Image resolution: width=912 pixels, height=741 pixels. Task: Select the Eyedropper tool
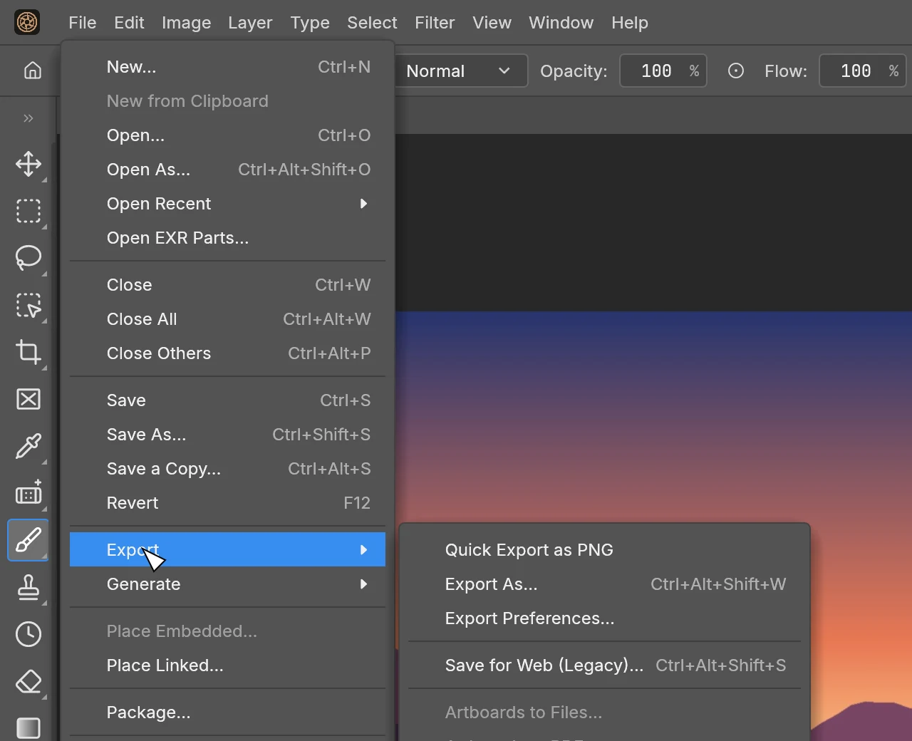pyautogui.click(x=28, y=446)
